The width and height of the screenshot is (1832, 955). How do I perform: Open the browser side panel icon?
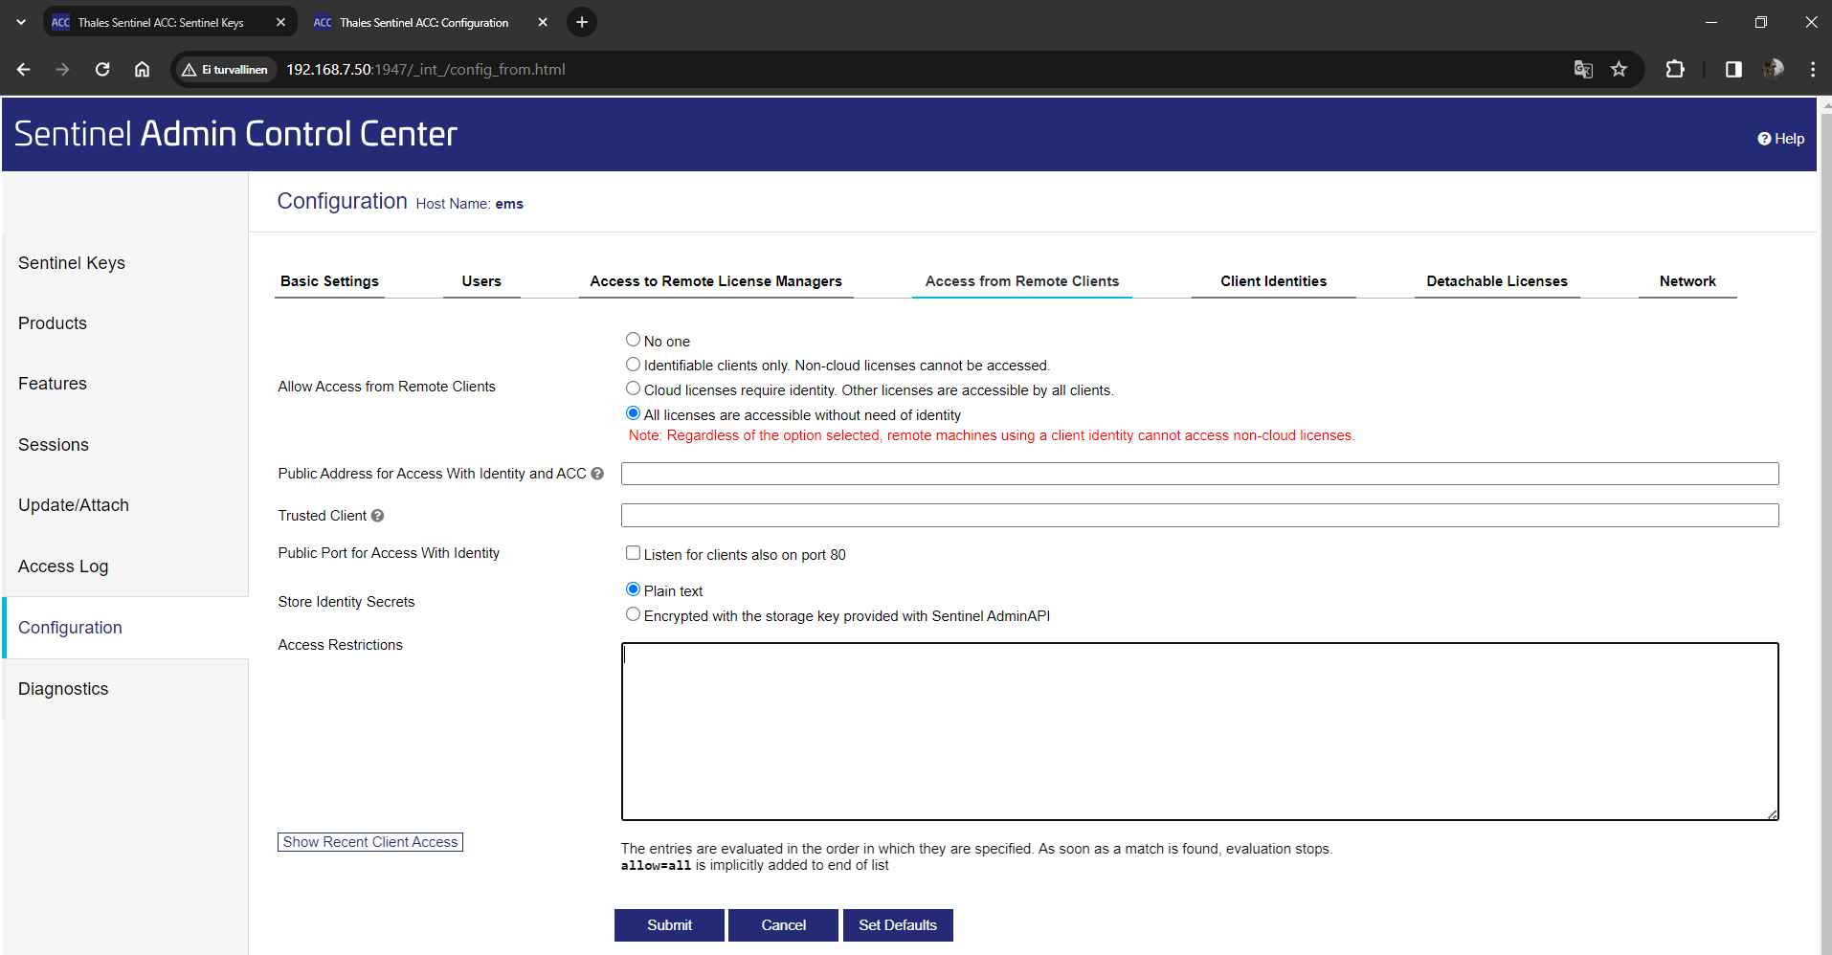pos(1733,70)
